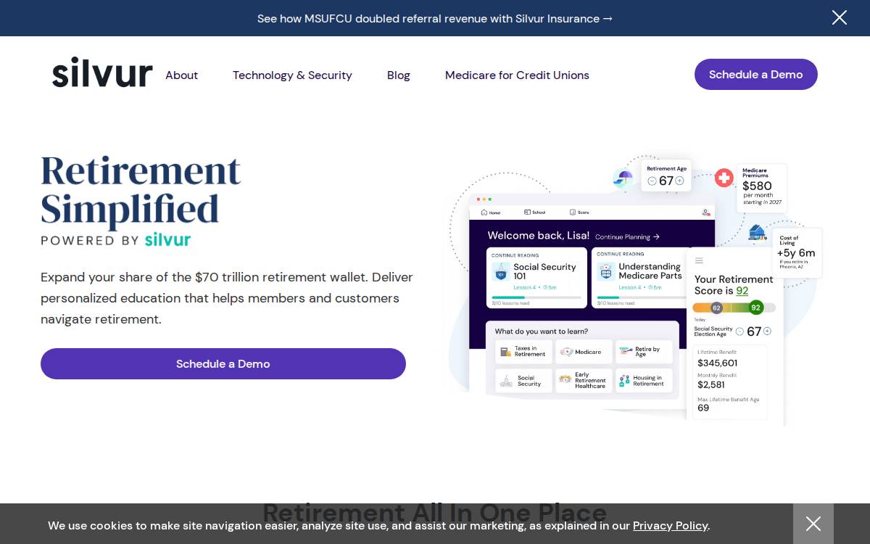Screen dimensions: 870x544
Task: Click the underlined 92 retirement score
Action: tap(742, 291)
